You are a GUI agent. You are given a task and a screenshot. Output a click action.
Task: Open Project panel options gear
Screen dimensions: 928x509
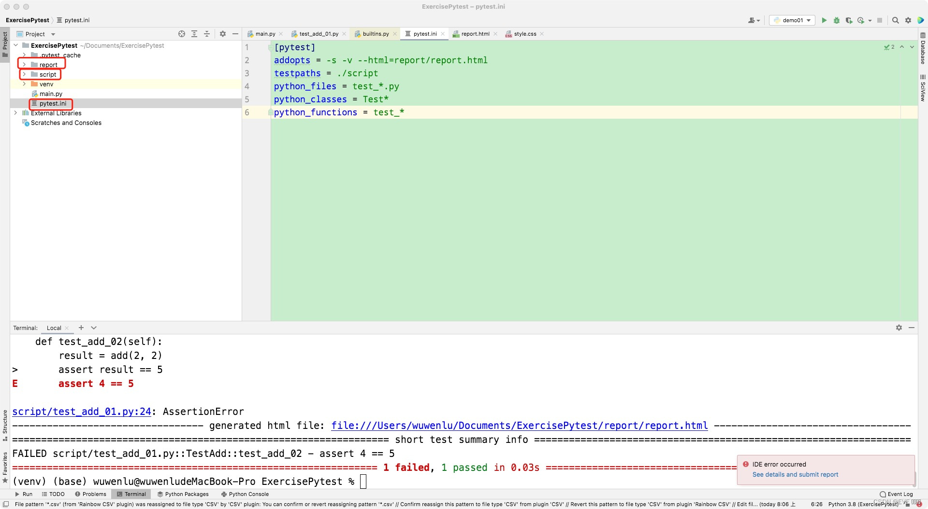pyautogui.click(x=223, y=34)
